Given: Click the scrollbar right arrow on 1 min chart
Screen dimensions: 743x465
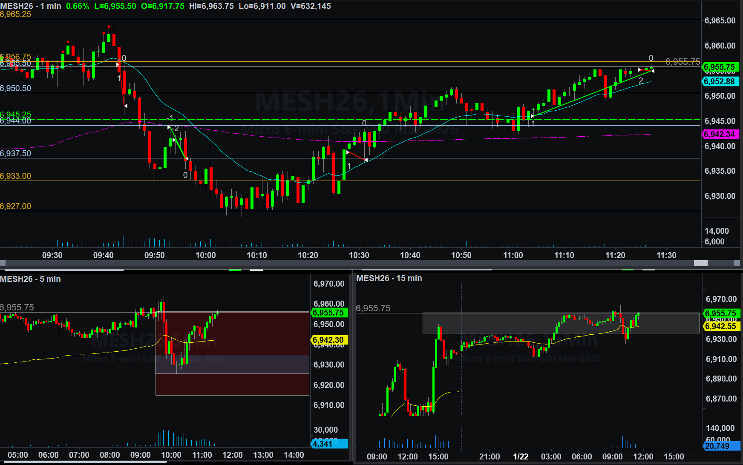Looking at the screenshot, I should (x=737, y=264).
